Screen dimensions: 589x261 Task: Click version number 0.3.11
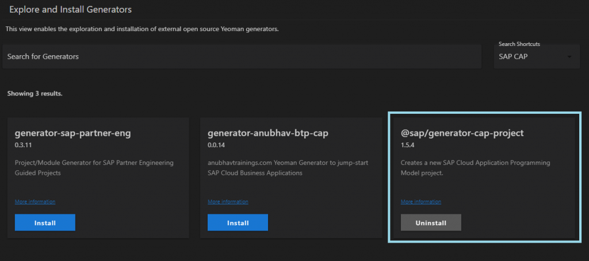pyautogui.click(x=22, y=145)
